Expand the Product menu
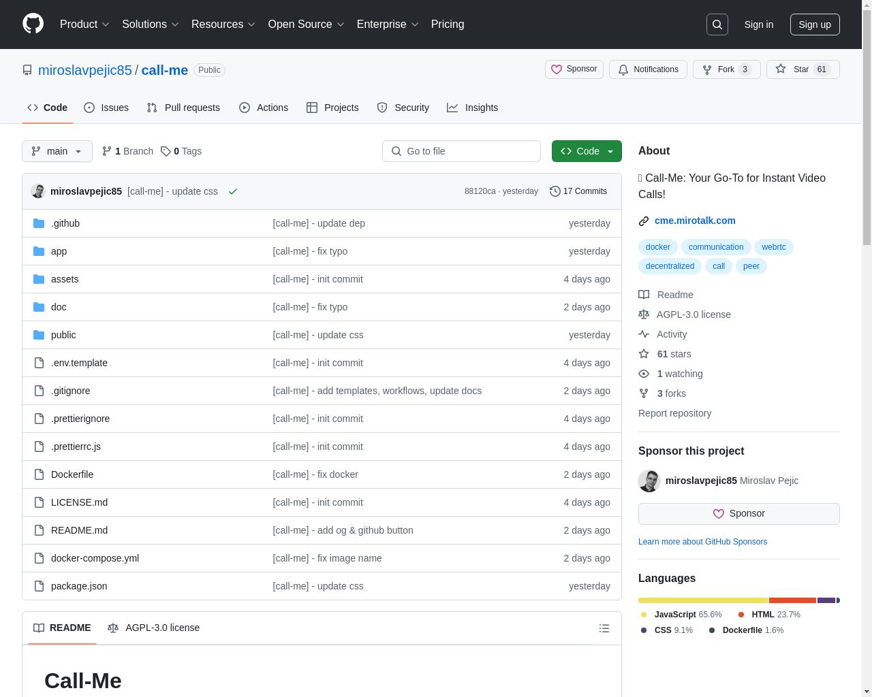872x697 pixels. [x=84, y=25]
